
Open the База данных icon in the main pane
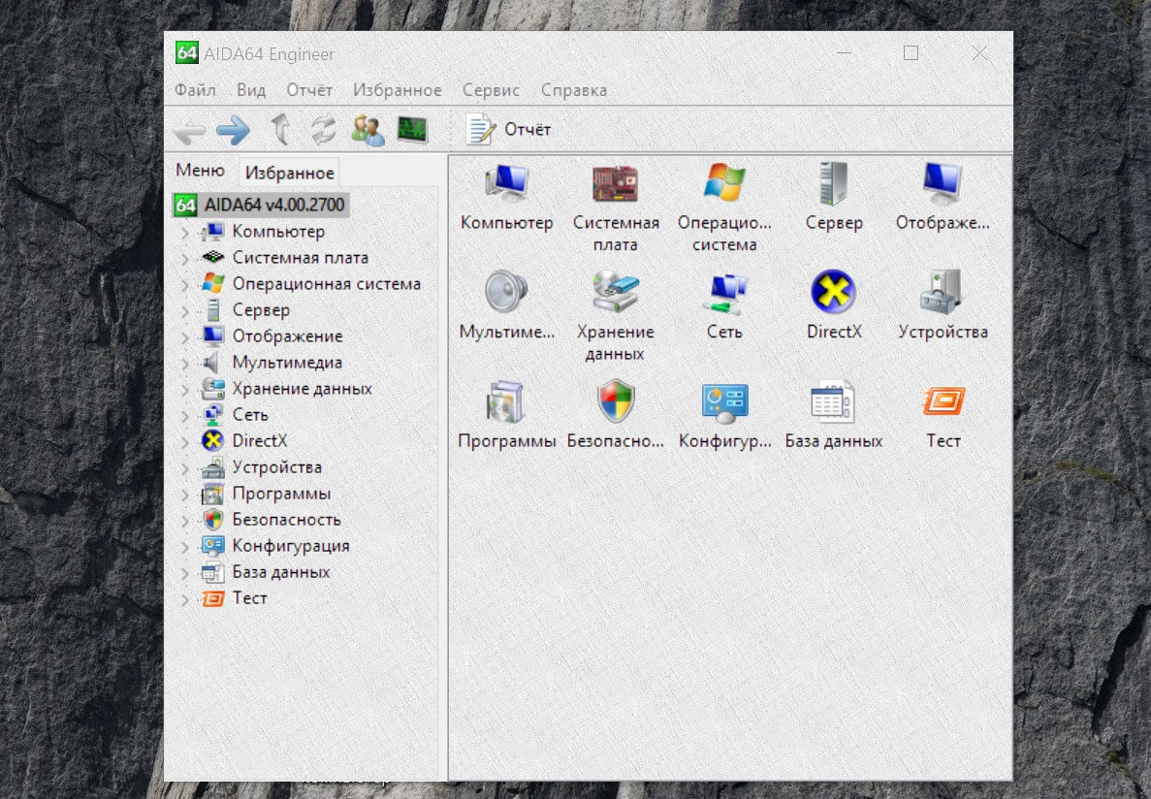[x=834, y=401]
